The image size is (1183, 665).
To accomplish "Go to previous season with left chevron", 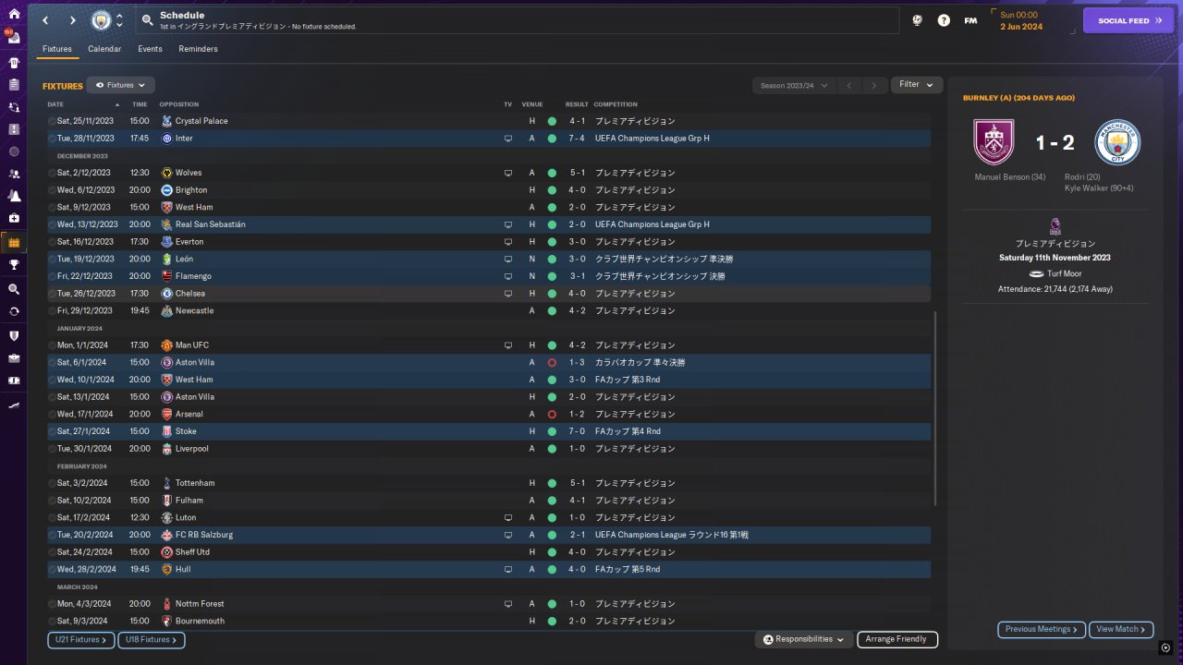I will tap(849, 85).
